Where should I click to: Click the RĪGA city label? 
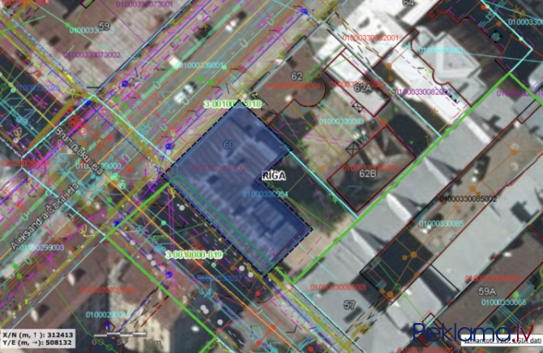tap(272, 174)
